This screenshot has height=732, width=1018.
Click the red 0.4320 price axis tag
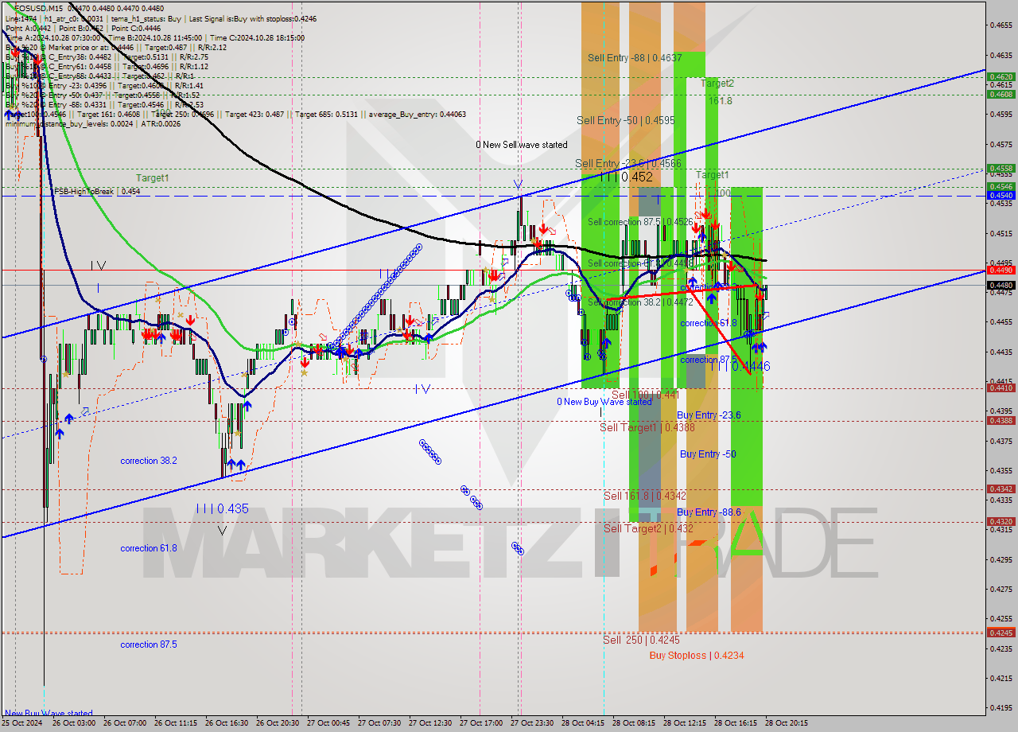[1001, 522]
